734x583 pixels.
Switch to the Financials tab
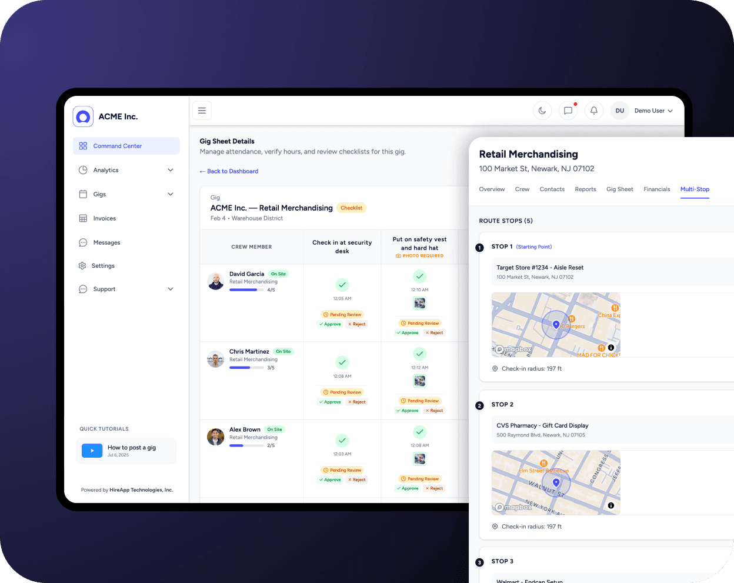[656, 189]
